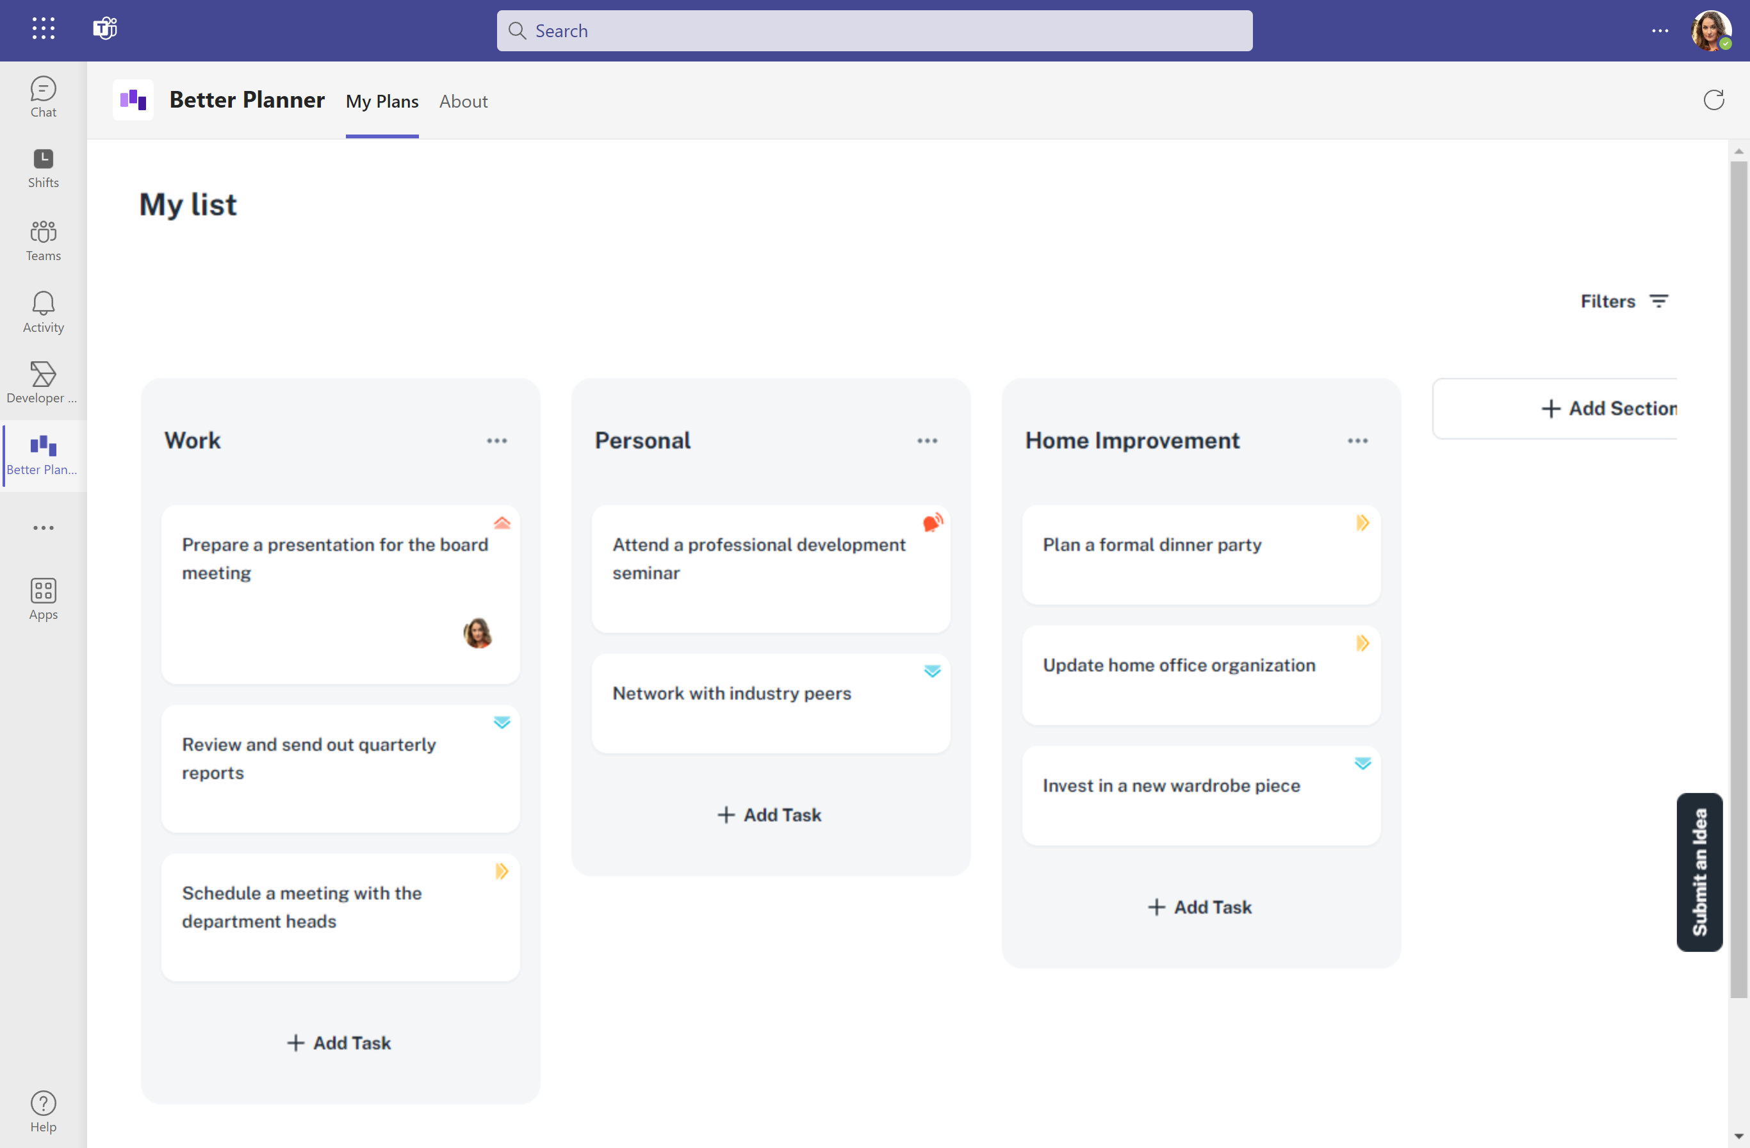Open Home Improvement section options menu

click(1357, 441)
